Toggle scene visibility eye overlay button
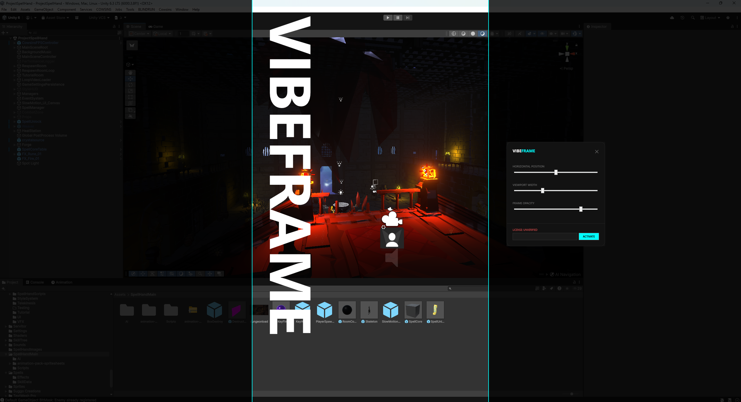The width and height of the screenshot is (741, 402). tap(542, 34)
